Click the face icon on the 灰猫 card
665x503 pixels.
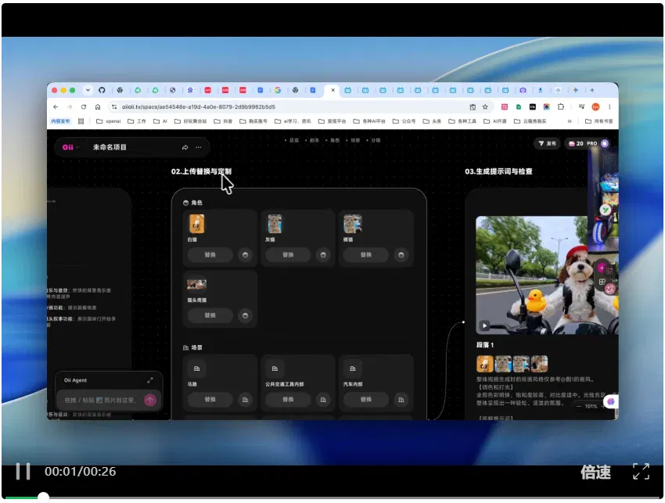pos(323,255)
